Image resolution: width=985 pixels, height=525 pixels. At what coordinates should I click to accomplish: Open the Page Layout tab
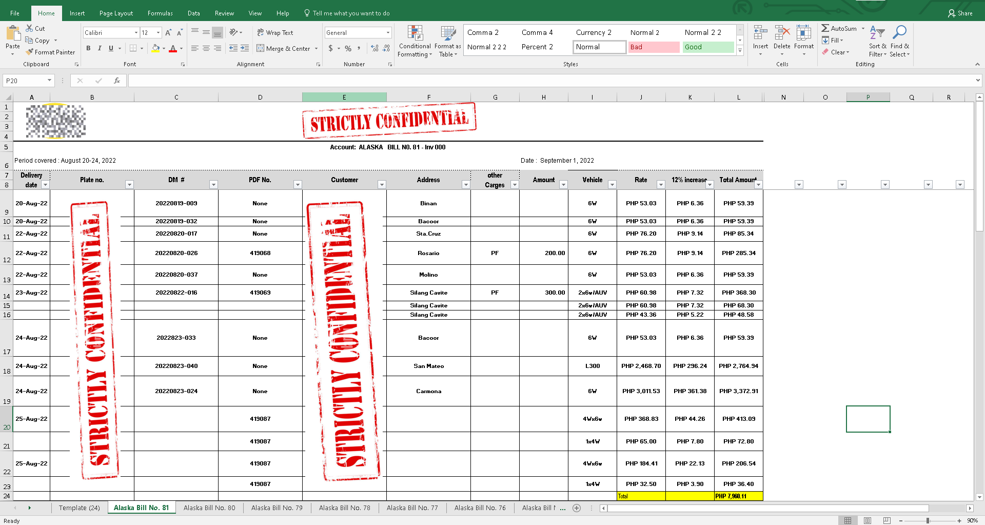pyautogui.click(x=116, y=13)
